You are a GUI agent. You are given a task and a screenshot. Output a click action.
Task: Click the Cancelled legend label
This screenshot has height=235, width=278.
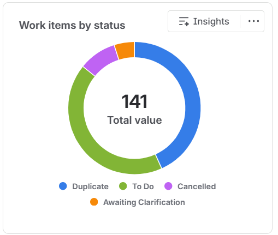click(197, 186)
